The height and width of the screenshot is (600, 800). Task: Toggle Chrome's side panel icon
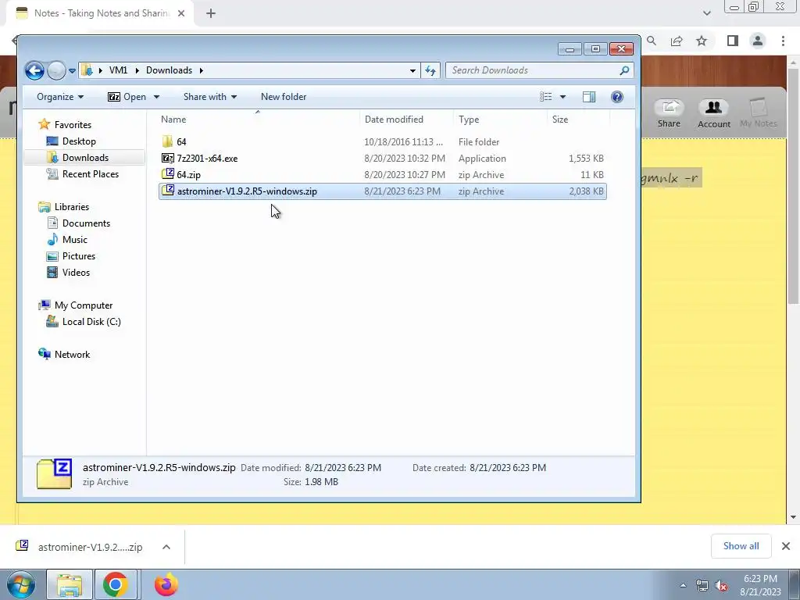pyautogui.click(x=733, y=41)
